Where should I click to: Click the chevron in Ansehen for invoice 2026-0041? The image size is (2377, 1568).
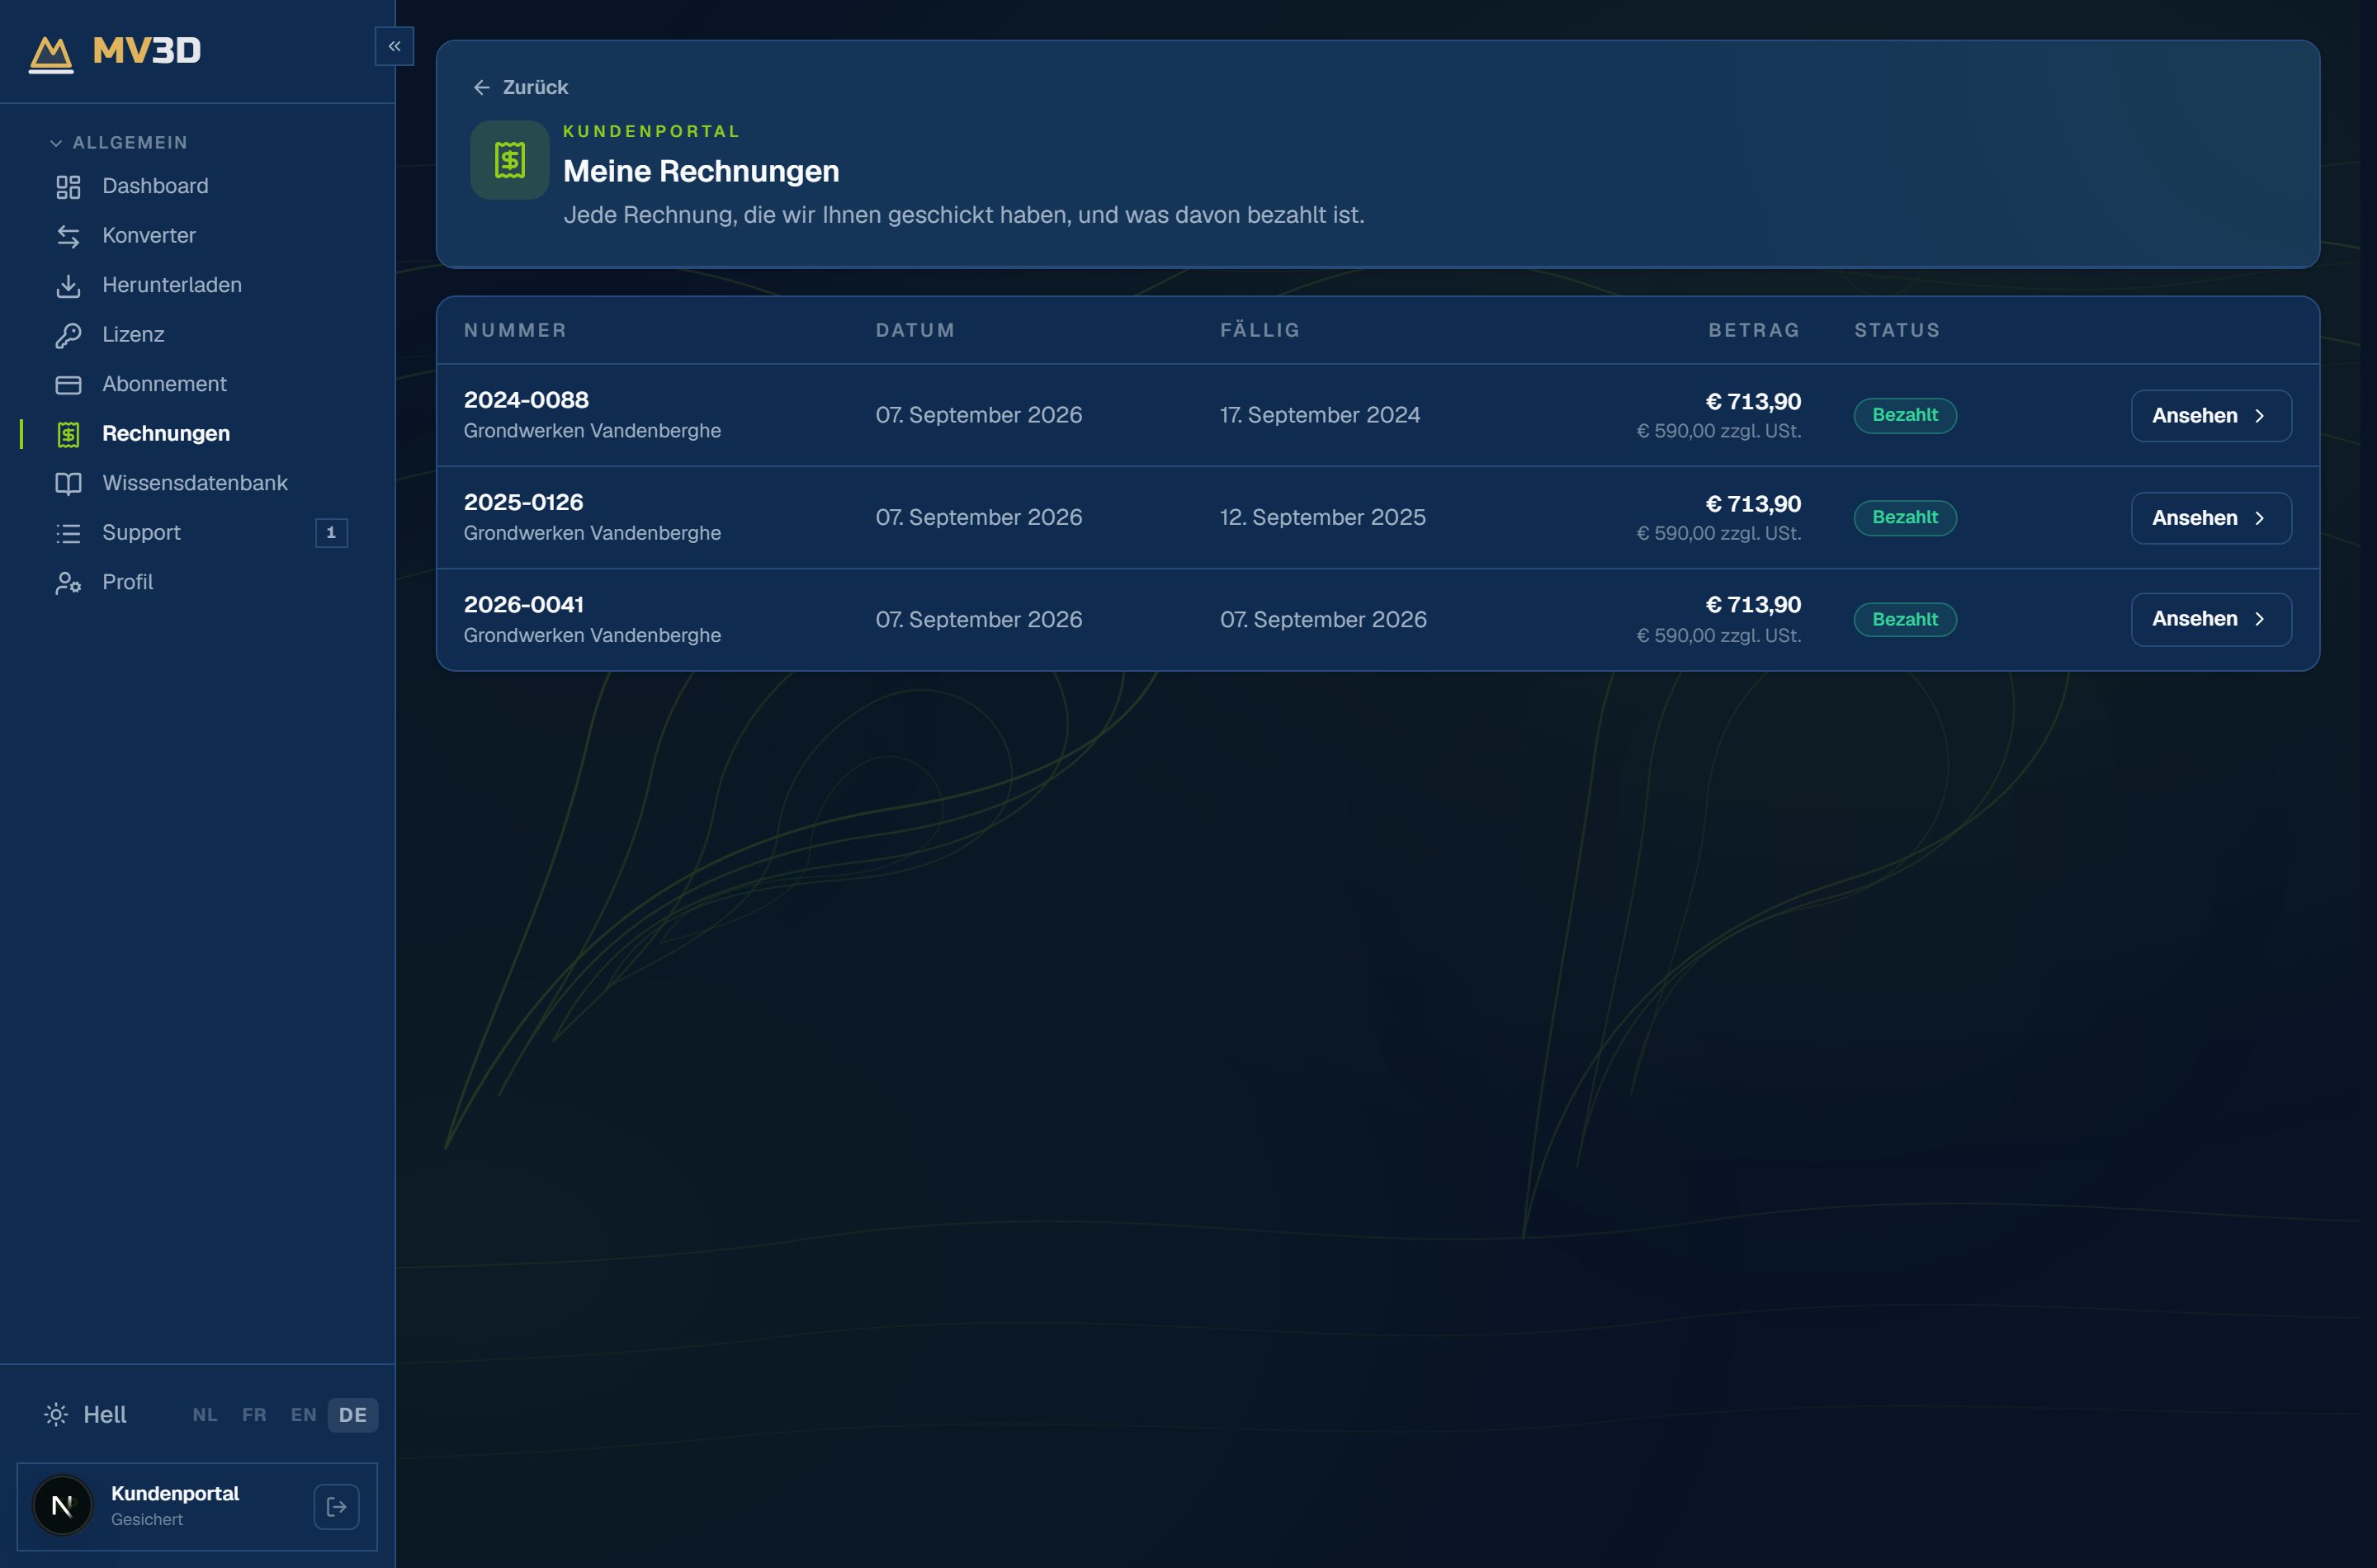click(2260, 619)
